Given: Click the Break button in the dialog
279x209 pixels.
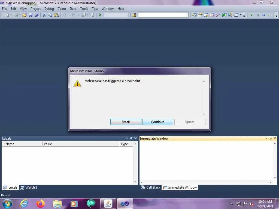Looking at the screenshot, I should (x=126, y=122).
